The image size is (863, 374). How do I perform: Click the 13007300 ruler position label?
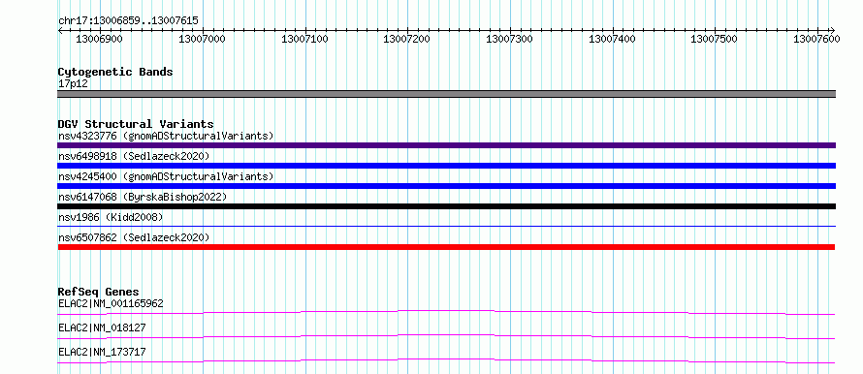(x=510, y=39)
